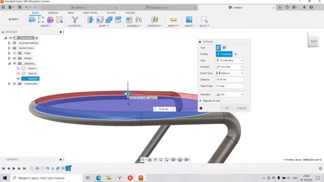This screenshot has height=182, width=324.
Task: Click OK in Extrude dialog
Action: 227,108
